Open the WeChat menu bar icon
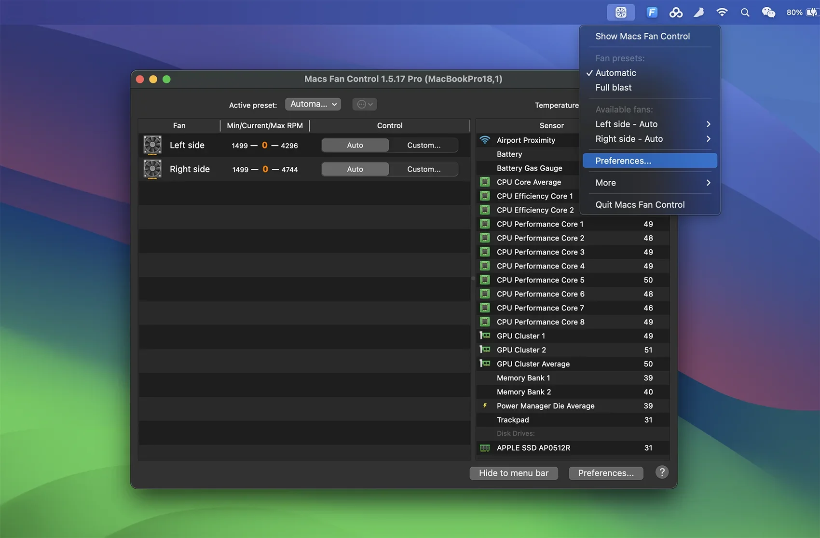The width and height of the screenshot is (820, 538). [x=768, y=13]
